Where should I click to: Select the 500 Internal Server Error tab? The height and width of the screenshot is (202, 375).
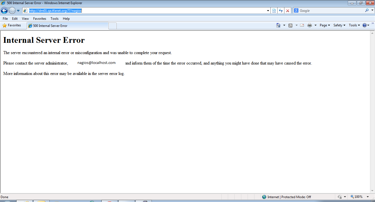tap(67, 26)
